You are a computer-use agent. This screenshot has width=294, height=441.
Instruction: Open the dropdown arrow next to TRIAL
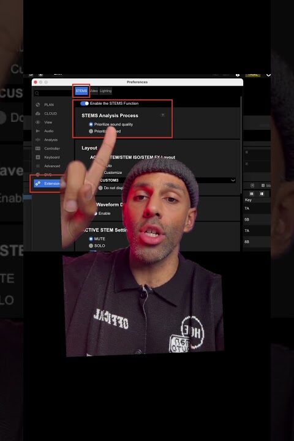click(268, 75)
